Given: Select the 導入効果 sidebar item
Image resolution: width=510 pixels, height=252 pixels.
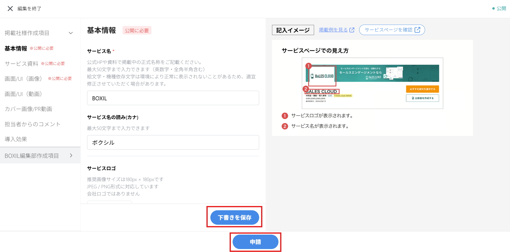Looking at the screenshot, I should [16, 139].
